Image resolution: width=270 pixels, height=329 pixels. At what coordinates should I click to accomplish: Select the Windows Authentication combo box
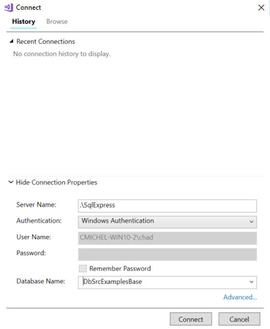167,222
